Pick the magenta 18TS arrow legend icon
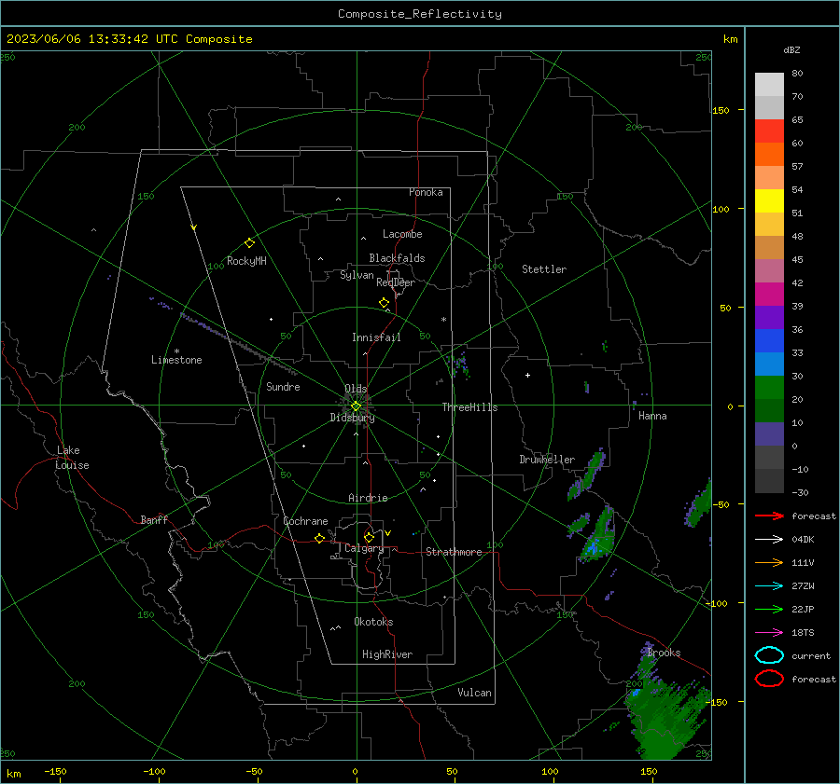This screenshot has width=840, height=784. pyautogui.click(x=769, y=633)
